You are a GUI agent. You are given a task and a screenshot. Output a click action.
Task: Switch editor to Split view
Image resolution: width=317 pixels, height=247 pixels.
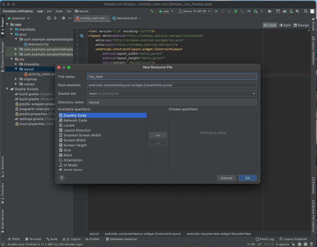285,25
